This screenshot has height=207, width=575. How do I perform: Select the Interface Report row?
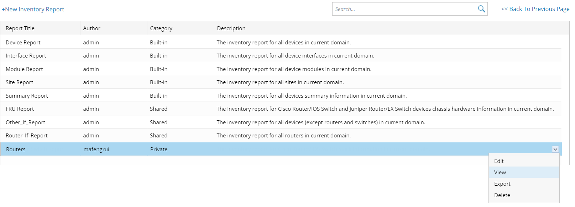pyautogui.click(x=281, y=55)
